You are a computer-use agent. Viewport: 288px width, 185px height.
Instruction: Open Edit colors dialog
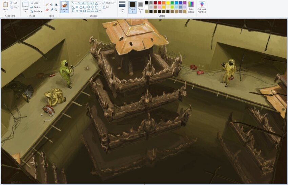pos(191,7)
